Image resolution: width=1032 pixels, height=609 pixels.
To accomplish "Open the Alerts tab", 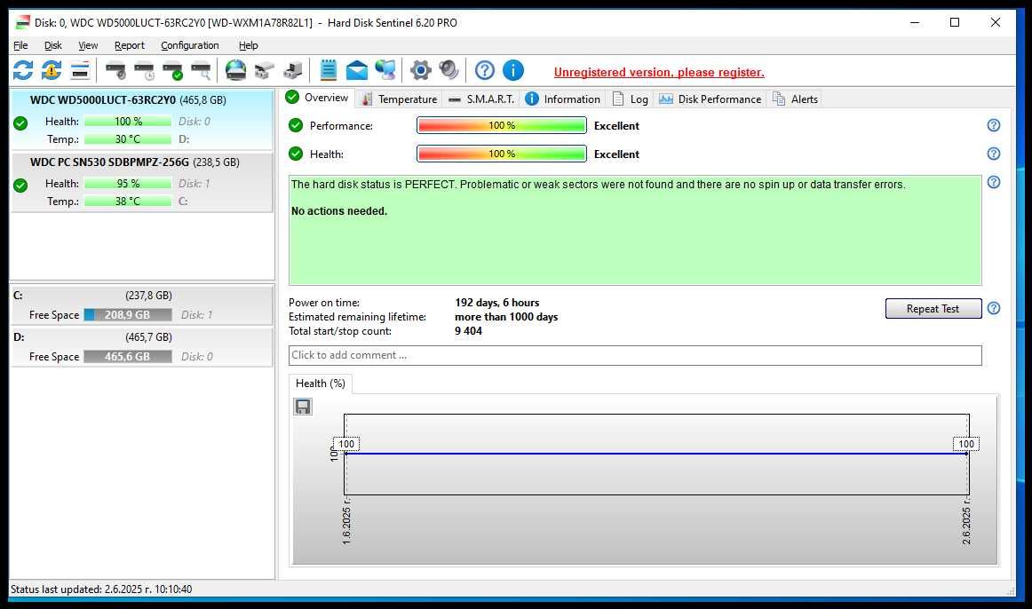I will (x=795, y=99).
